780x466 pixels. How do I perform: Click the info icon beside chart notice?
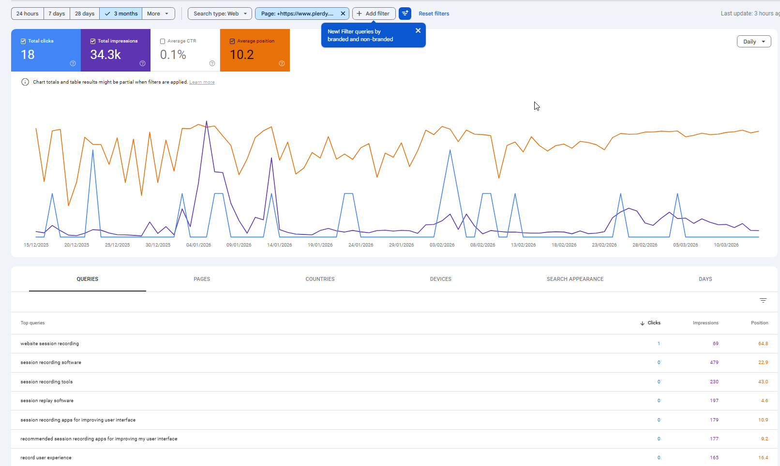25,82
